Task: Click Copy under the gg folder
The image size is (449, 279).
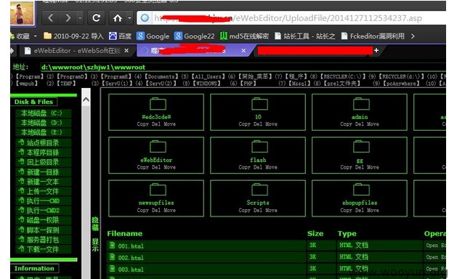Action: (346, 167)
